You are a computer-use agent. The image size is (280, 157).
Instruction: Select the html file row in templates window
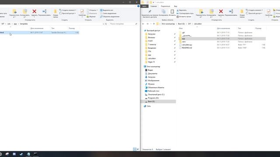coord(39,33)
